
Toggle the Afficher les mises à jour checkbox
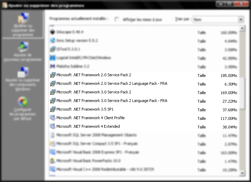tap(117, 19)
